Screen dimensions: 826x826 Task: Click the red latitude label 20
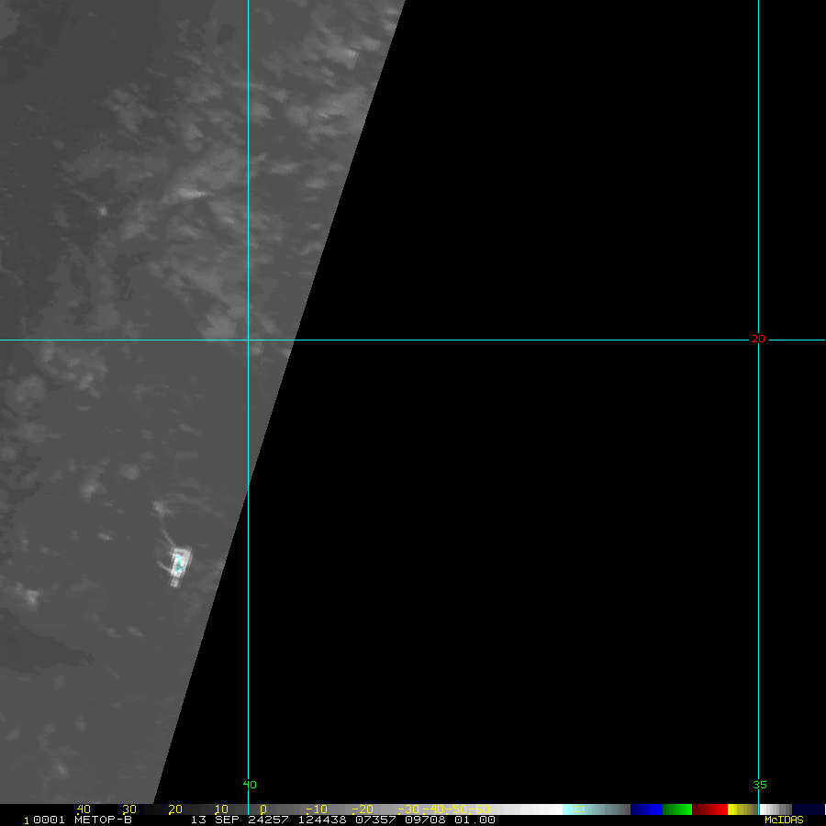[x=758, y=339]
